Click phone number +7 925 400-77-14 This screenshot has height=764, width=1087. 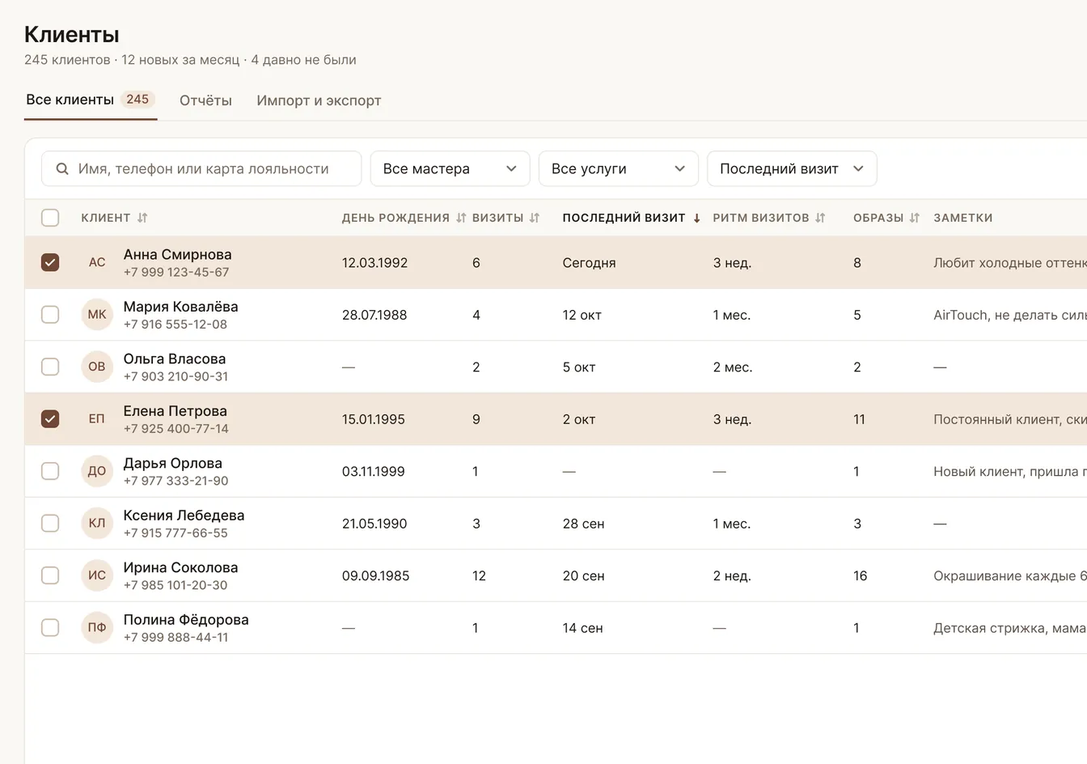tap(176, 429)
